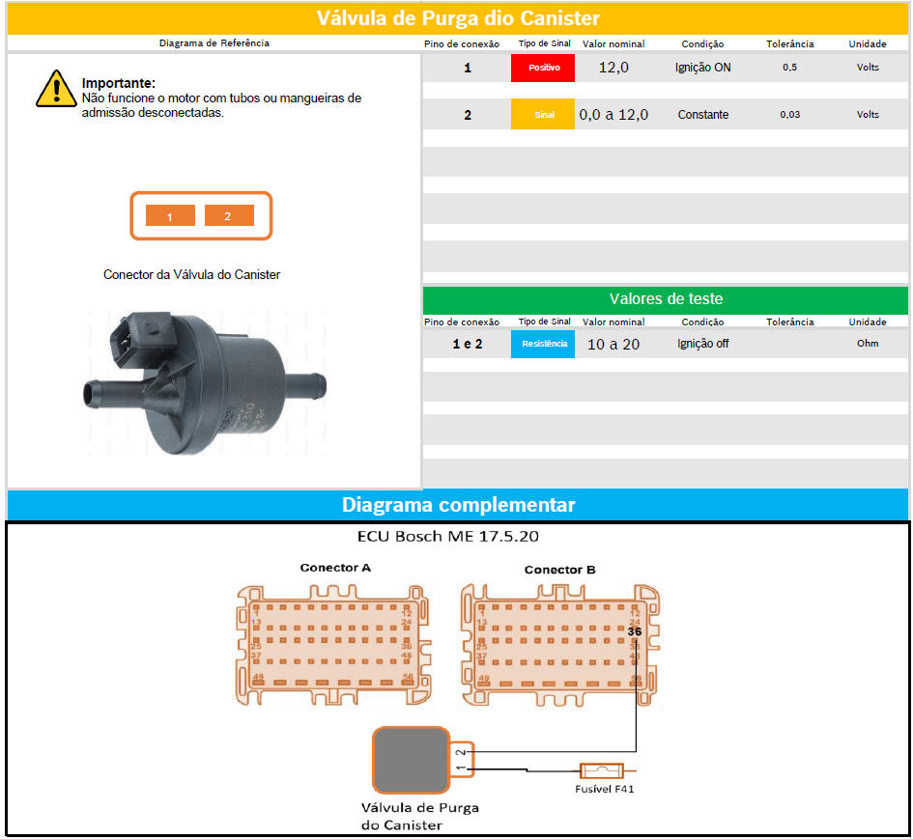
Task: Select the Conector B ECU diagram
Action: pos(558,642)
